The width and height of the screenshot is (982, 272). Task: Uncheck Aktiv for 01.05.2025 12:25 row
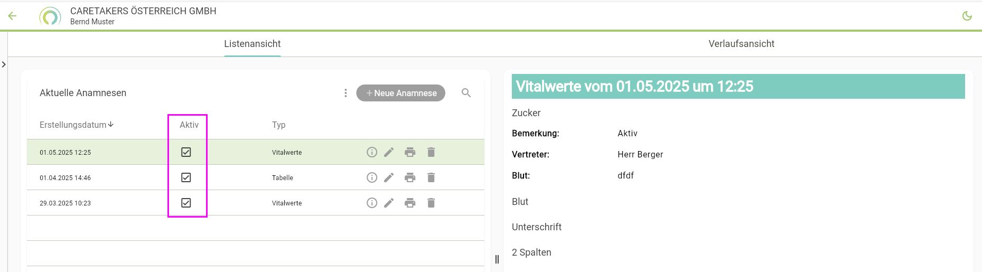point(186,152)
